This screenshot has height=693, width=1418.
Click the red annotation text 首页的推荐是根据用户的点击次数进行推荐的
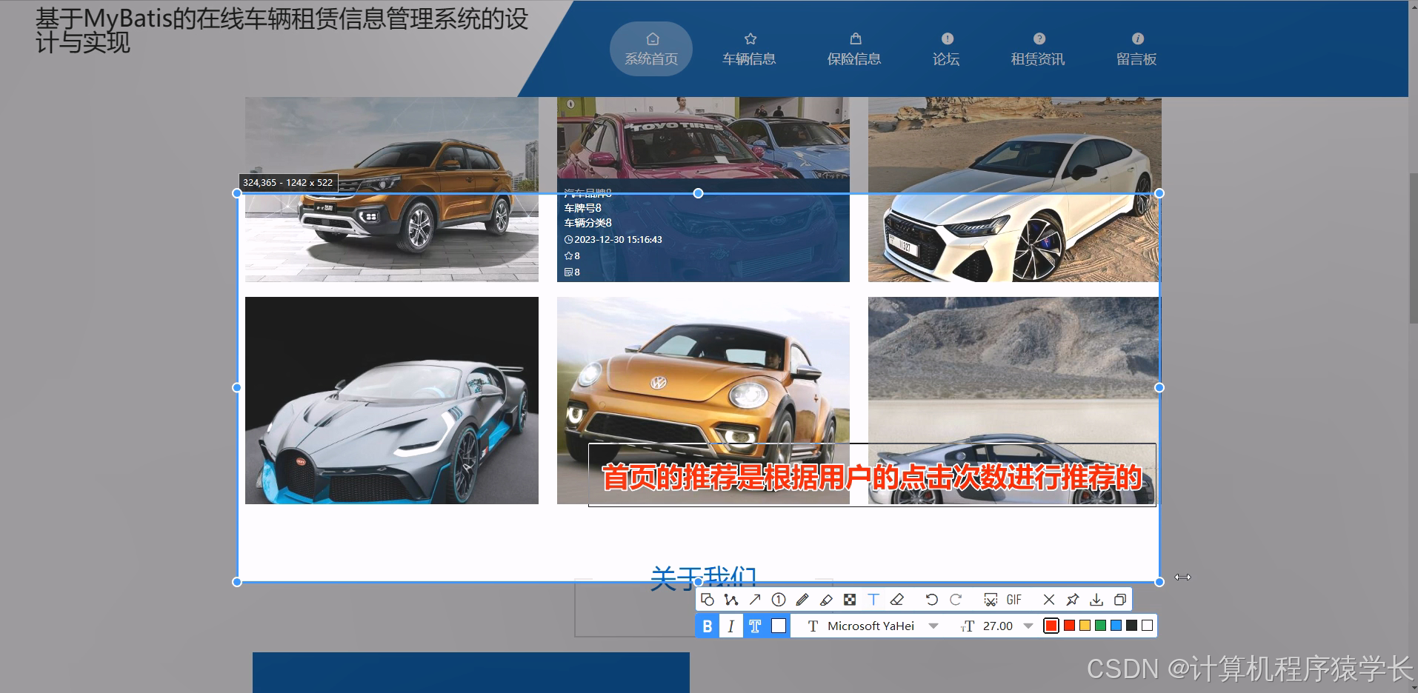tap(871, 476)
